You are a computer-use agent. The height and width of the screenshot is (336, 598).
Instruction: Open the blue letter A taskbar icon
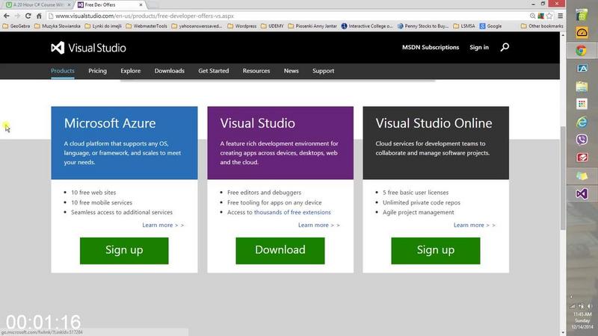click(582, 68)
